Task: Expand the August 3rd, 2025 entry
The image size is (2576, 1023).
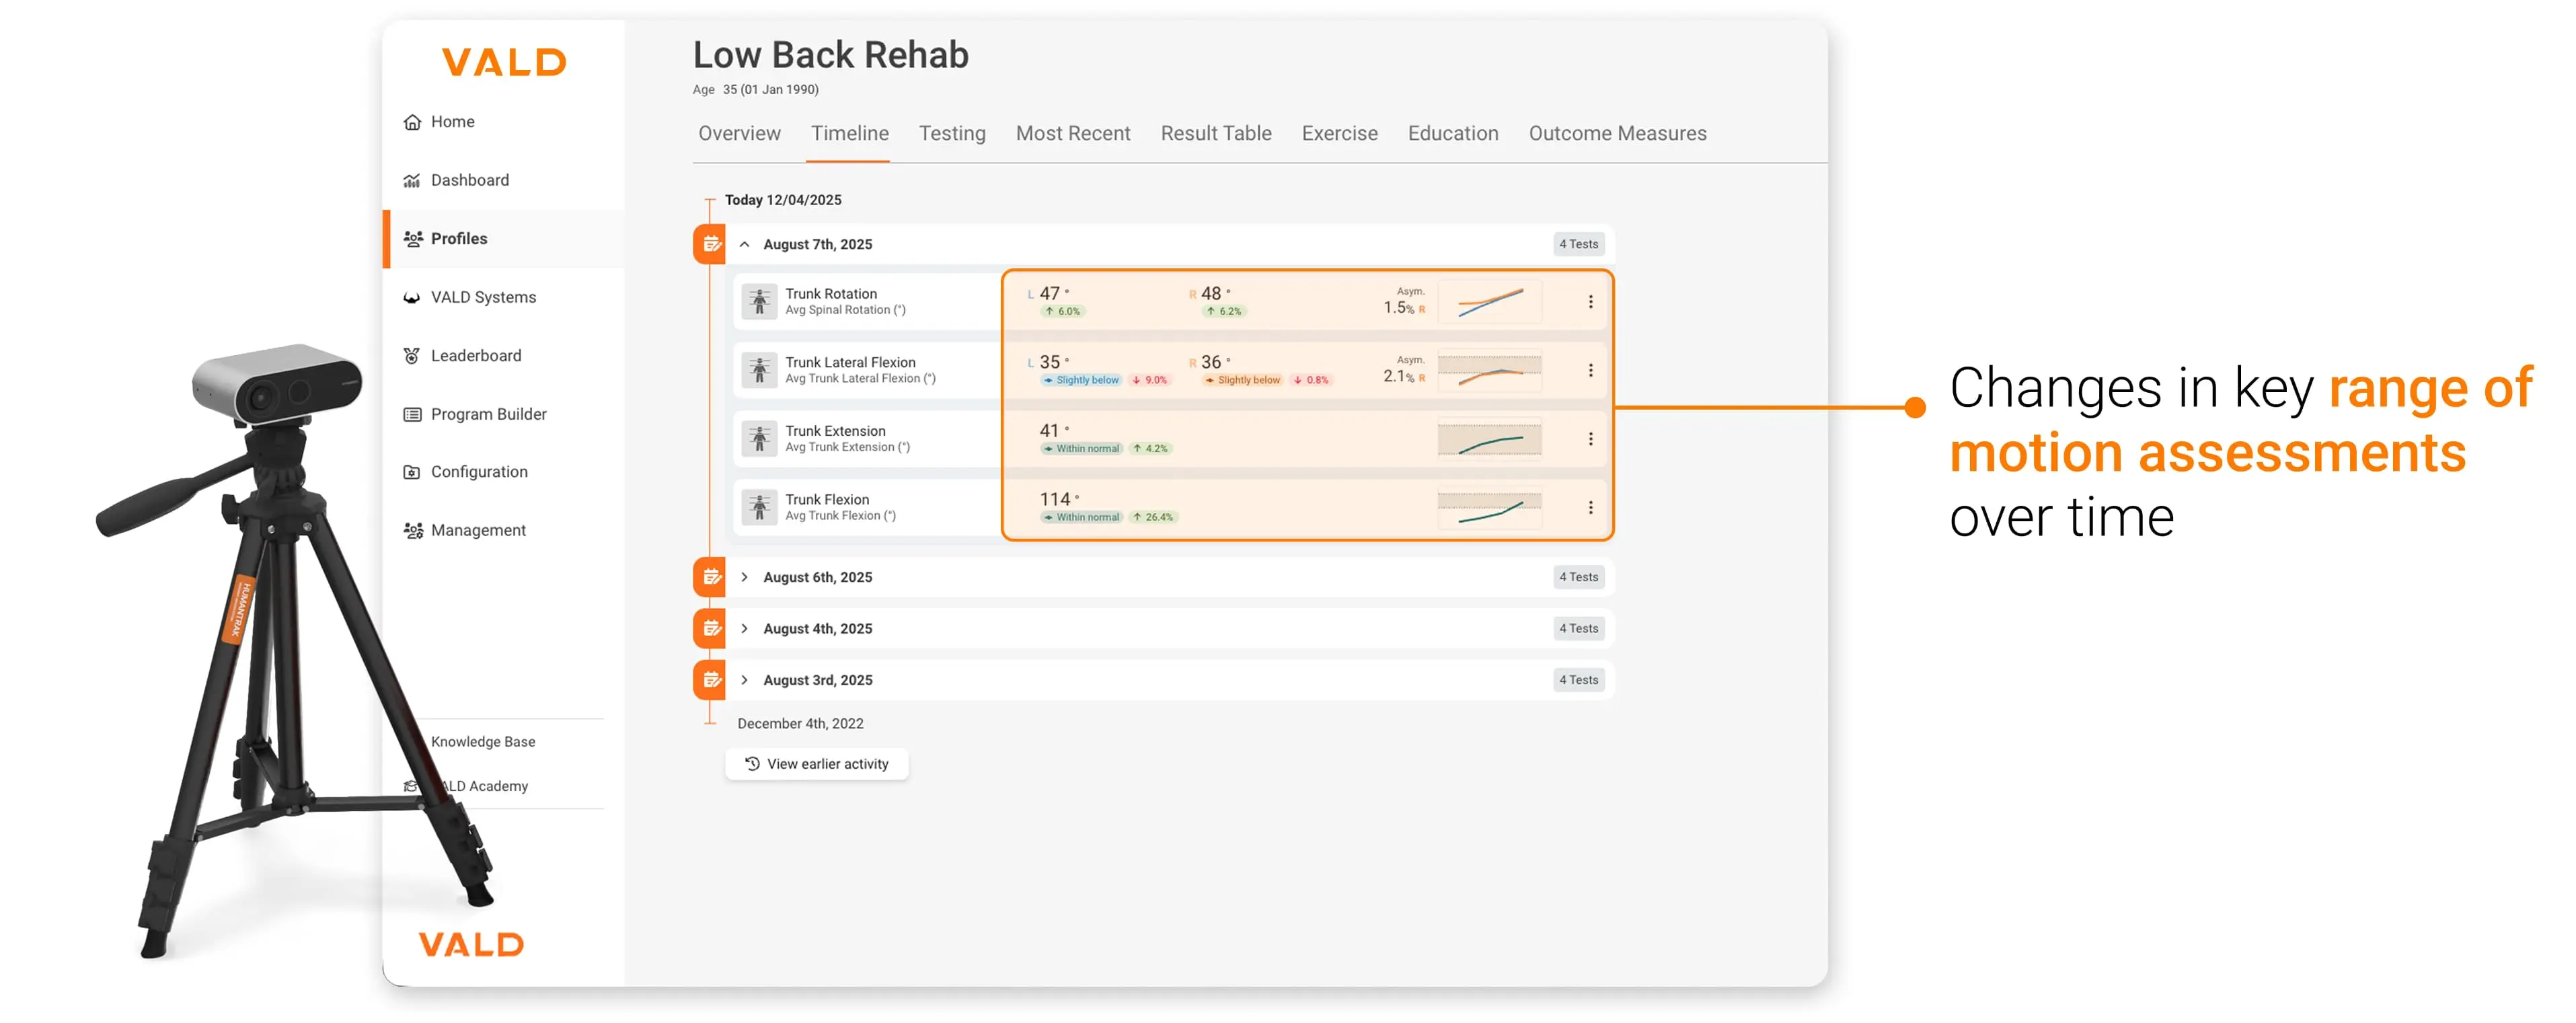Action: click(x=745, y=680)
